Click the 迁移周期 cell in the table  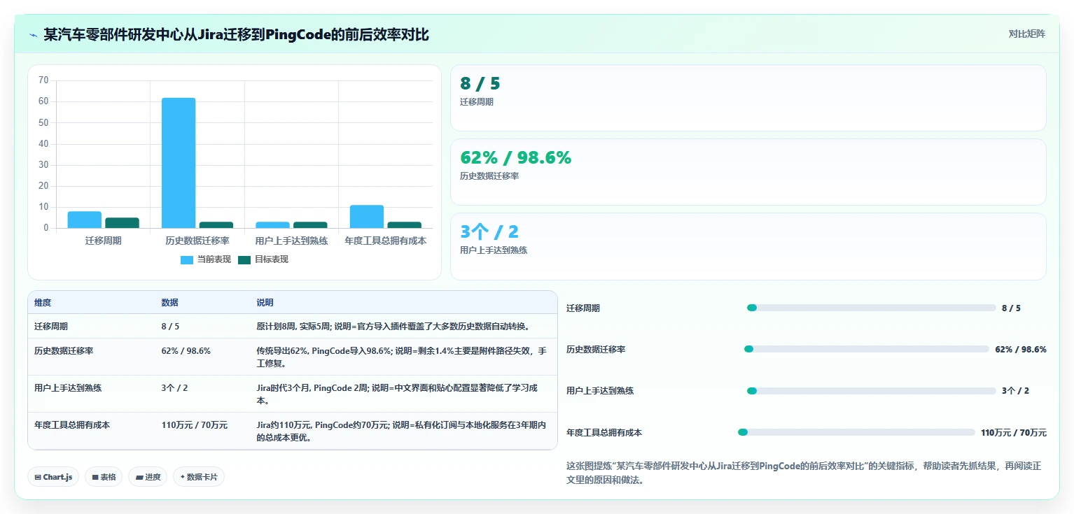tap(51, 326)
